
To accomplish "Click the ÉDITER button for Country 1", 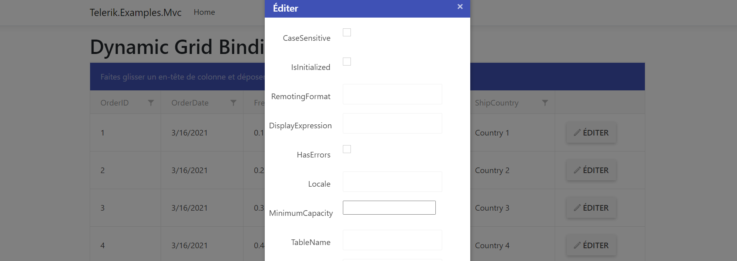I will (x=591, y=133).
